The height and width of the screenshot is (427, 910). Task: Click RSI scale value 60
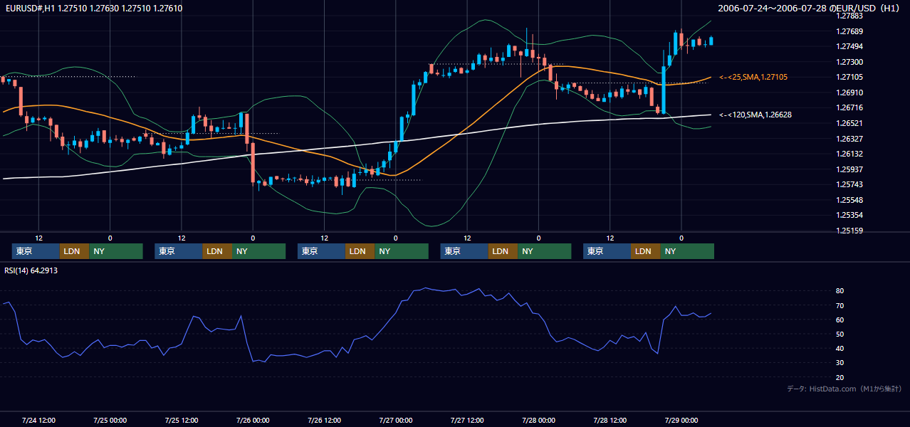point(840,320)
